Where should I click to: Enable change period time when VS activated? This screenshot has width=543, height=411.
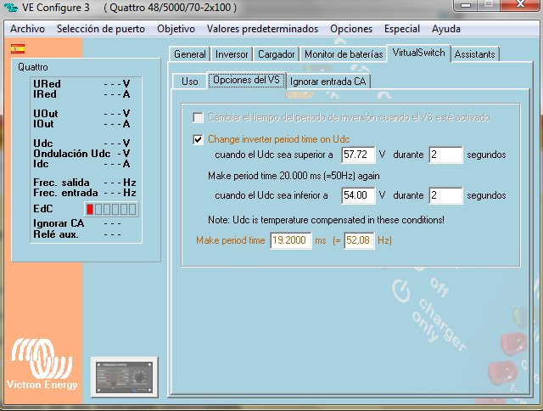tap(198, 117)
